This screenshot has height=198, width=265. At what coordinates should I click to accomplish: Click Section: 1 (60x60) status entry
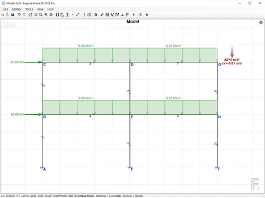[133, 196]
